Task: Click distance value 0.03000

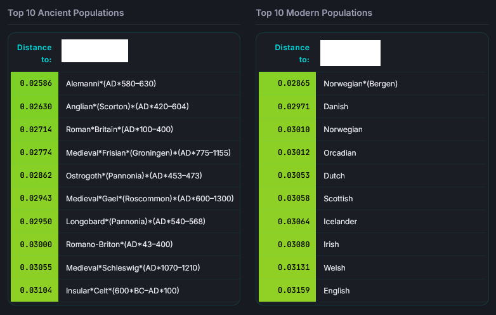Action: tap(36, 244)
